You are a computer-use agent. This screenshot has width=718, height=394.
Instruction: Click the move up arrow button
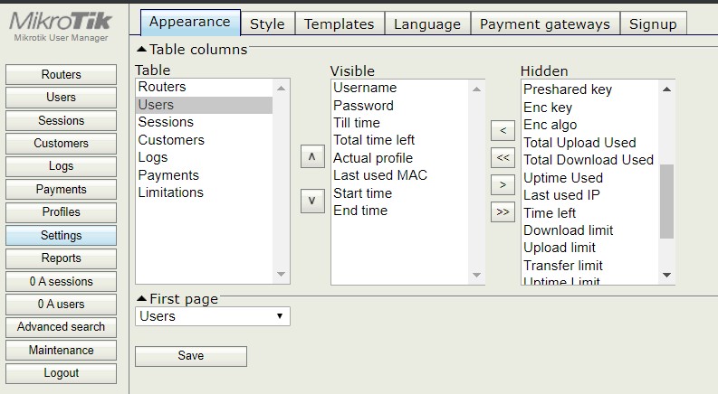(x=311, y=156)
